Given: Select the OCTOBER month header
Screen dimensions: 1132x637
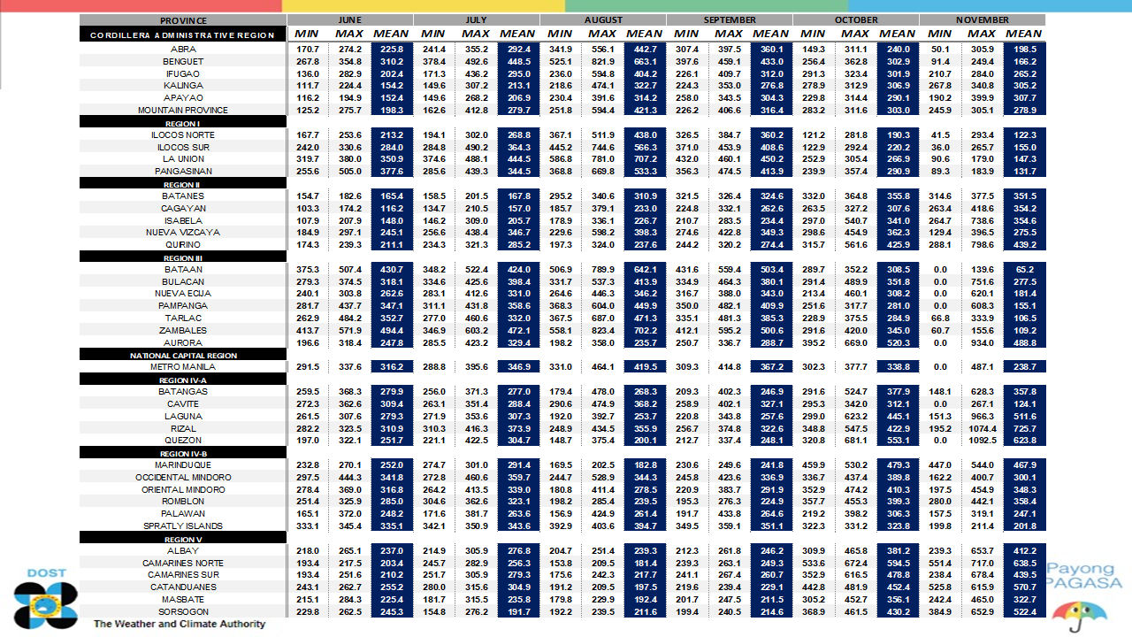Looking at the screenshot, I should pyautogui.click(x=856, y=20).
